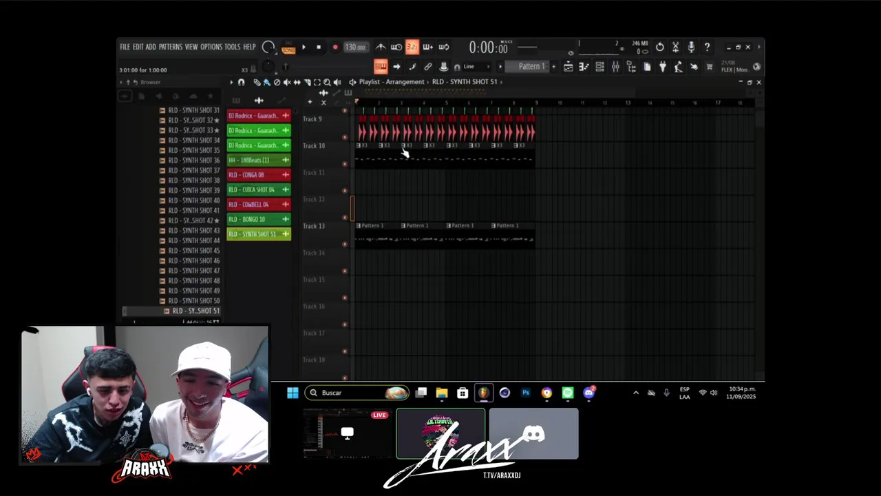The width and height of the screenshot is (881, 496).
Task: Click the Playlist - Arrangement breadcrumb
Action: (x=392, y=82)
